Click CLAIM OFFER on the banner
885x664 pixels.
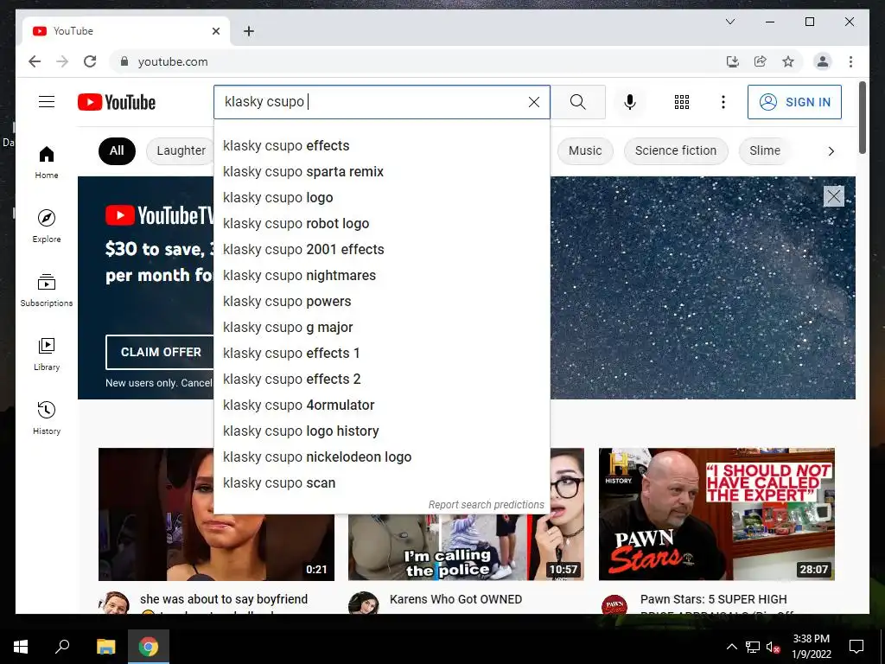click(161, 353)
